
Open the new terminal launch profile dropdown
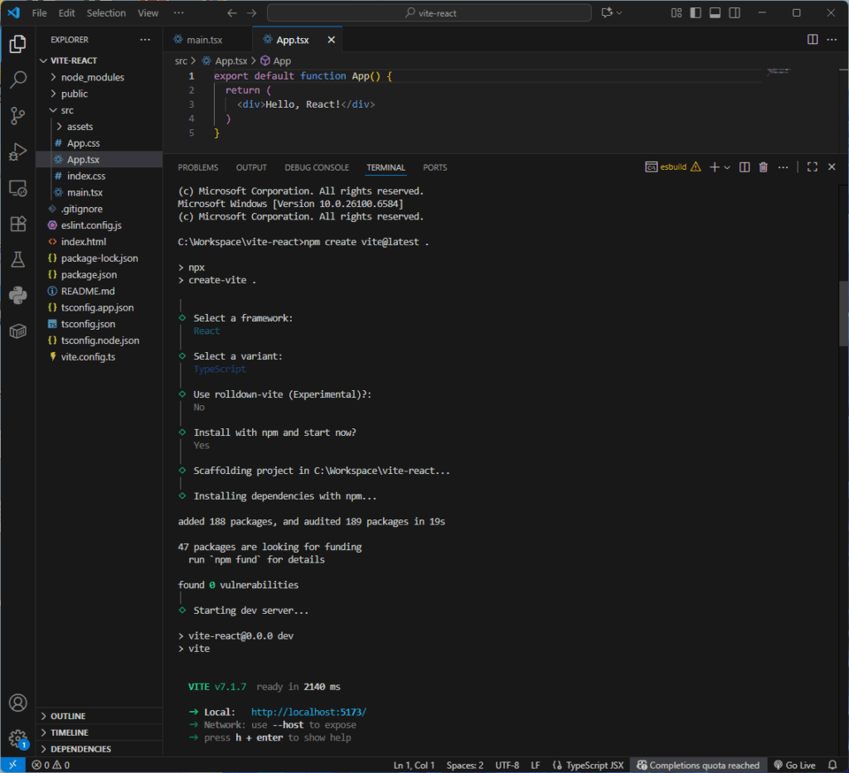click(x=727, y=167)
